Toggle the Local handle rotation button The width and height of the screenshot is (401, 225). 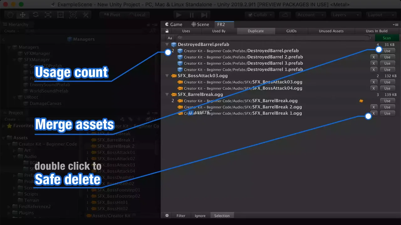[137, 15]
